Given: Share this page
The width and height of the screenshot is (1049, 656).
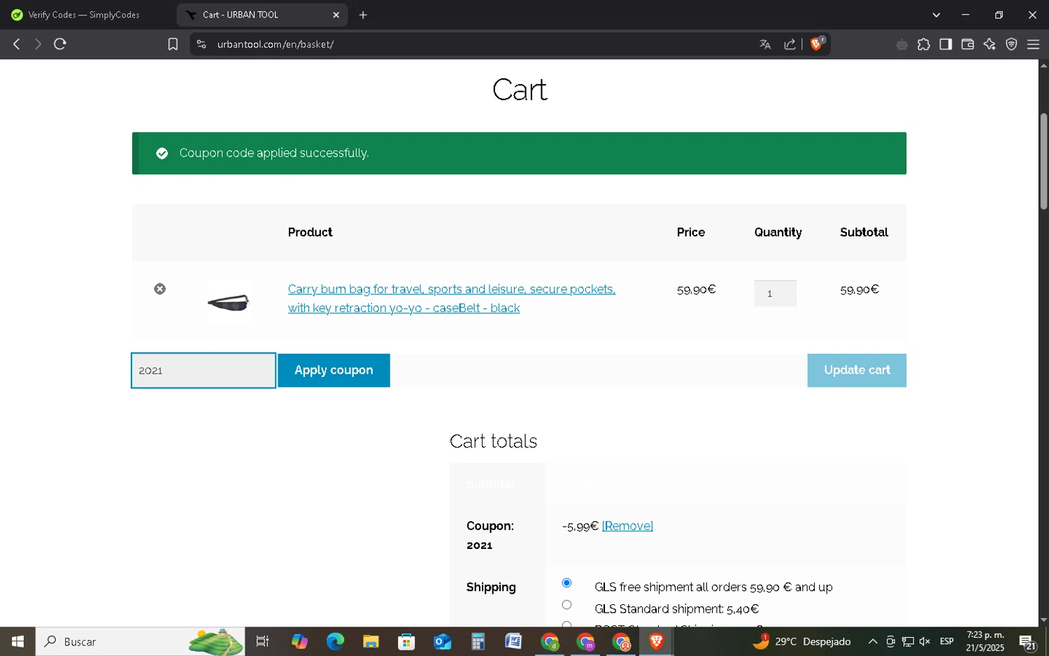Looking at the screenshot, I should click(790, 44).
